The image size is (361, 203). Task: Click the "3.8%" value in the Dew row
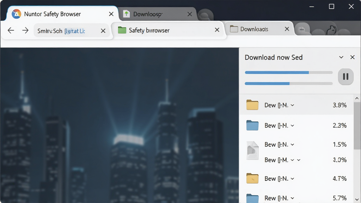click(339, 105)
